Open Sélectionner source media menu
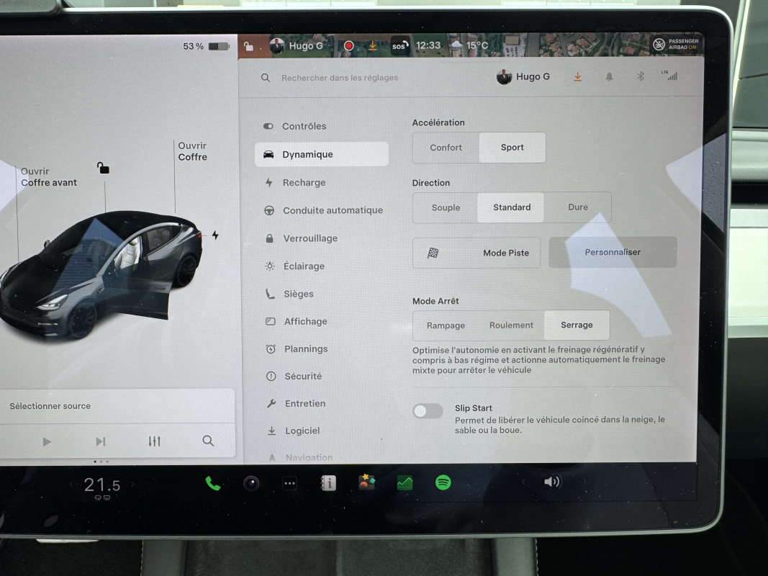Viewport: 768px width, 576px height. (x=117, y=406)
